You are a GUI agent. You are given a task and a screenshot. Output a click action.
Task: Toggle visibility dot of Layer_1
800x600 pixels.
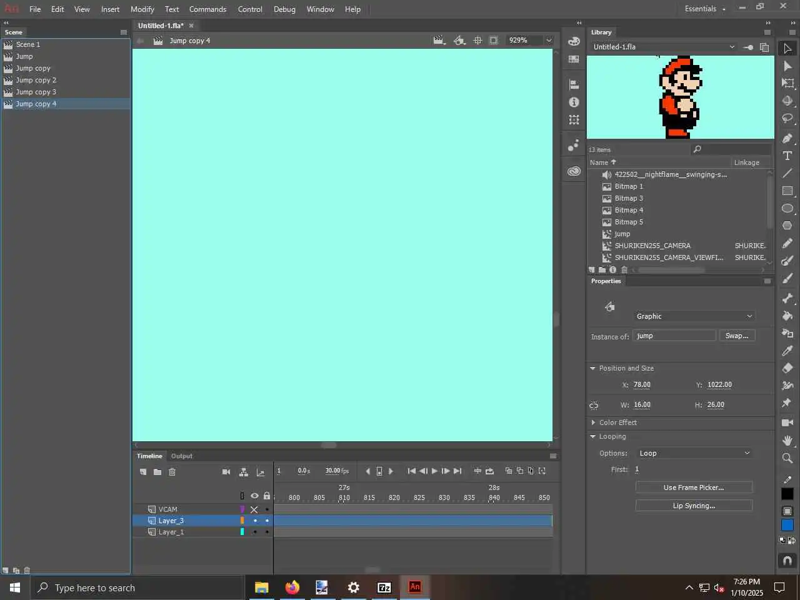tap(255, 532)
